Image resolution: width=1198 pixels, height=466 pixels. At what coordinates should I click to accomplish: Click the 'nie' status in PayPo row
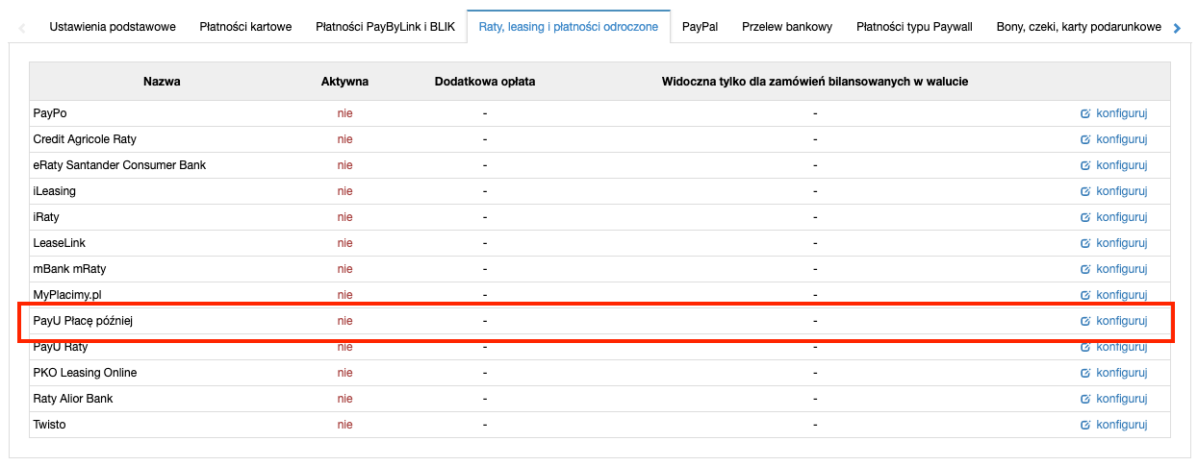tap(344, 113)
